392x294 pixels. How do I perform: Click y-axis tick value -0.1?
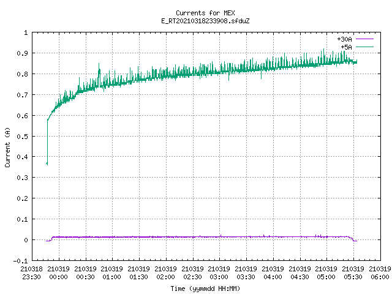[20, 261]
